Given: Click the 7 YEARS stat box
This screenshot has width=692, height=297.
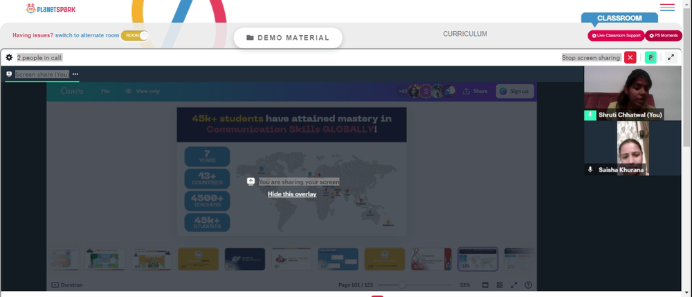Looking at the screenshot, I should point(207,156).
